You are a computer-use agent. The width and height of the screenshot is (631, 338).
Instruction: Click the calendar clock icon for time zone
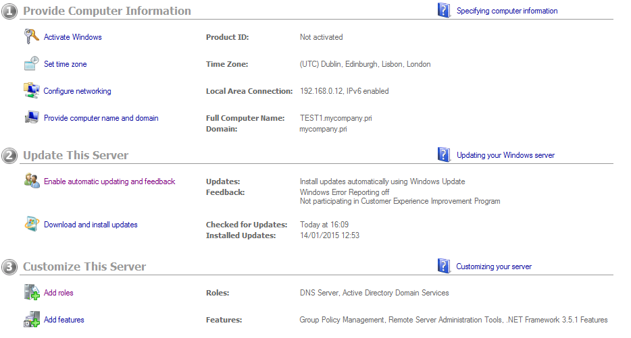pos(31,63)
